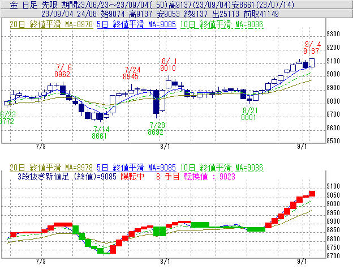The height and width of the screenshot is (269, 353).
Task: Click the 7/28 low label 8692
Action: [x=156, y=132]
